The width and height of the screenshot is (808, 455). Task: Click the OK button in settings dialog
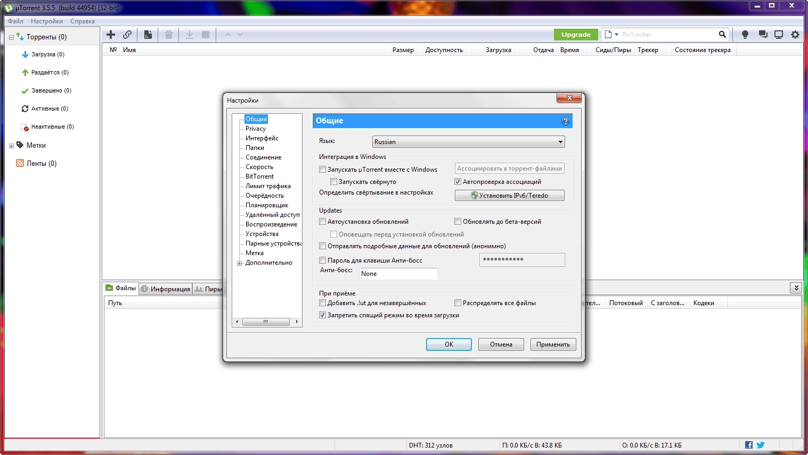click(x=449, y=344)
